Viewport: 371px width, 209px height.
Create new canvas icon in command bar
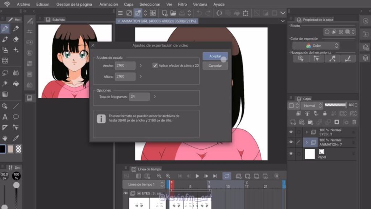[164, 13]
